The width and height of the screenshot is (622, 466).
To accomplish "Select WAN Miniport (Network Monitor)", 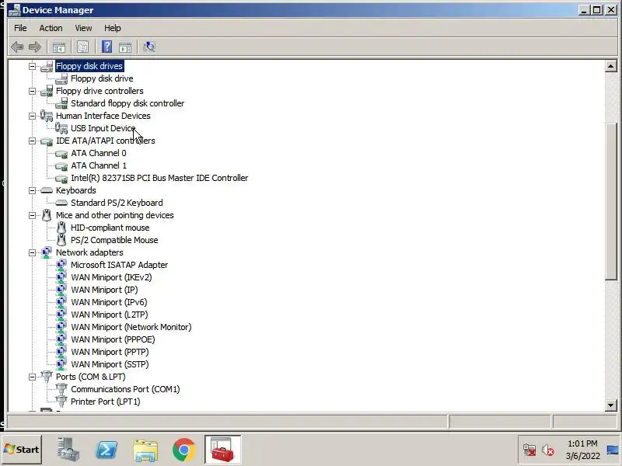I will (x=131, y=327).
